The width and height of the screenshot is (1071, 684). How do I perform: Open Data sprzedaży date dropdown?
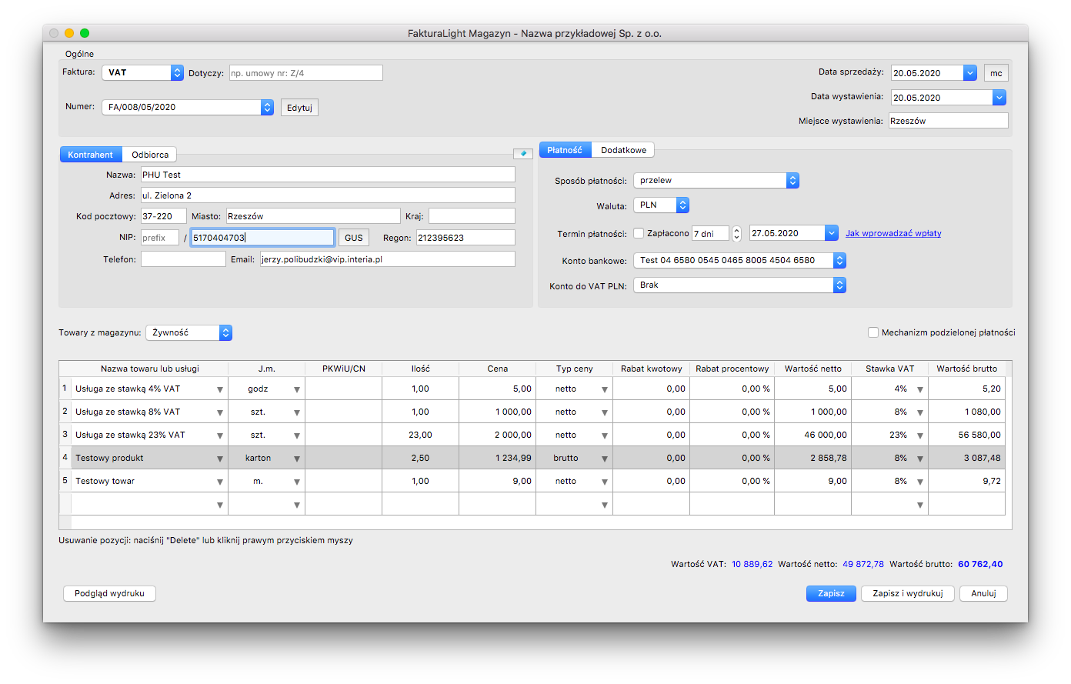pyautogui.click(x=970, y=73)
